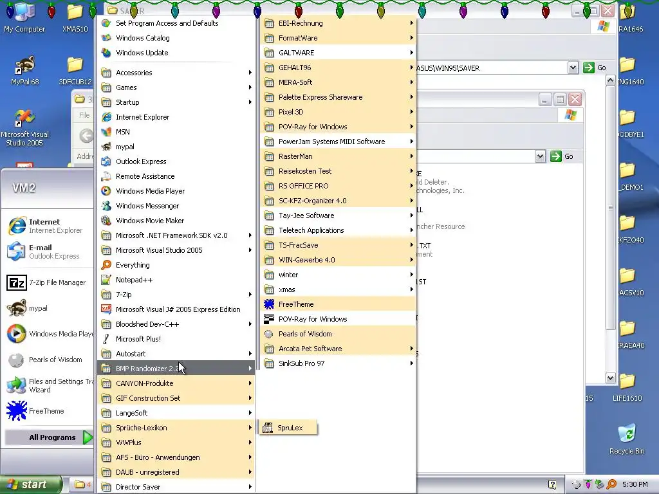Open My Computer desktop icon

click(x=24, y=19)
